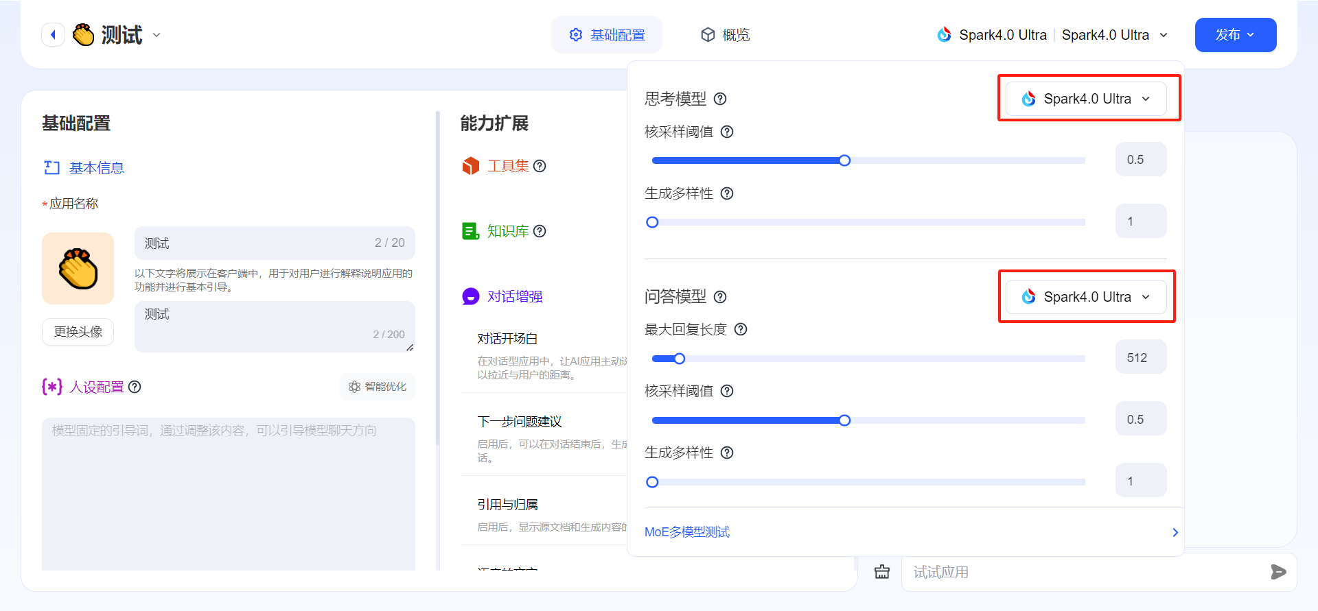Click the send message arrow icon
This screenshot has width=1318, height=611.
coord(1278,572)
